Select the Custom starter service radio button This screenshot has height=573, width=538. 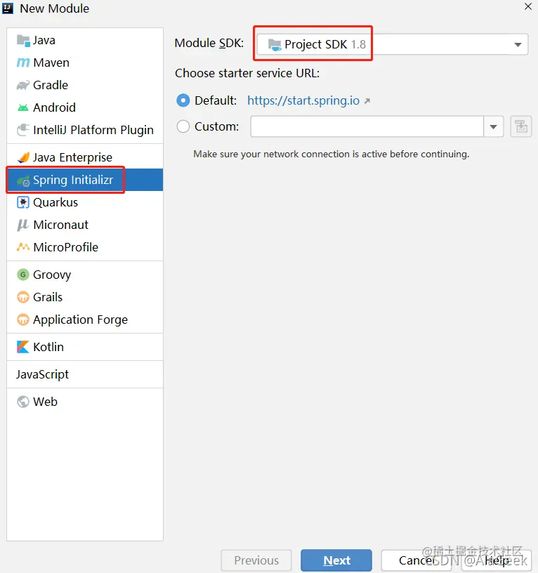tap(183, 126)
